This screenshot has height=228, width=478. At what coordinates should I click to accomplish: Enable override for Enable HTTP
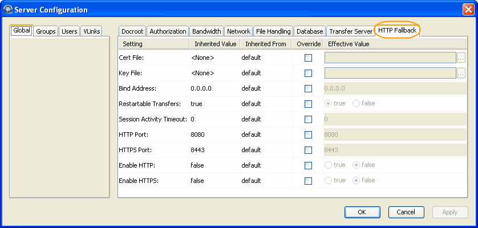(308, 165)
